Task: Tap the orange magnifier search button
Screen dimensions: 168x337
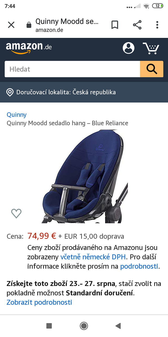Action: tap(152, 69)
